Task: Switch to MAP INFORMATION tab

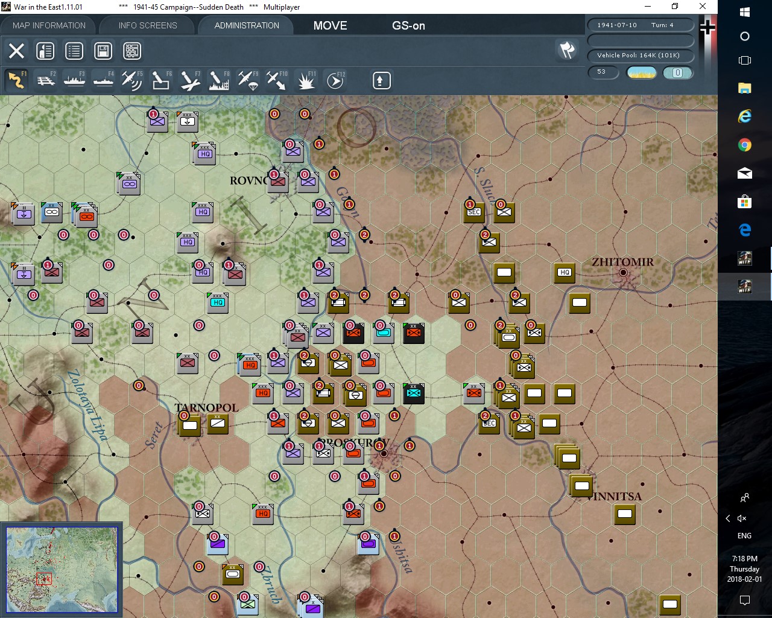Action: point(49,25)
